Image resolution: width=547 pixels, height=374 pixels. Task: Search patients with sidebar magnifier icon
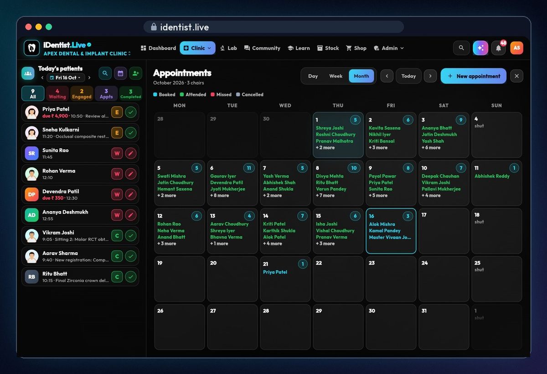point(105,73)
